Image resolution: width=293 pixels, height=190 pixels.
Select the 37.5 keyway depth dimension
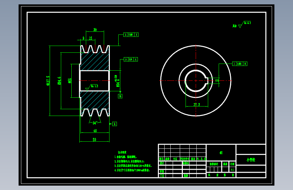coord(197,104)
